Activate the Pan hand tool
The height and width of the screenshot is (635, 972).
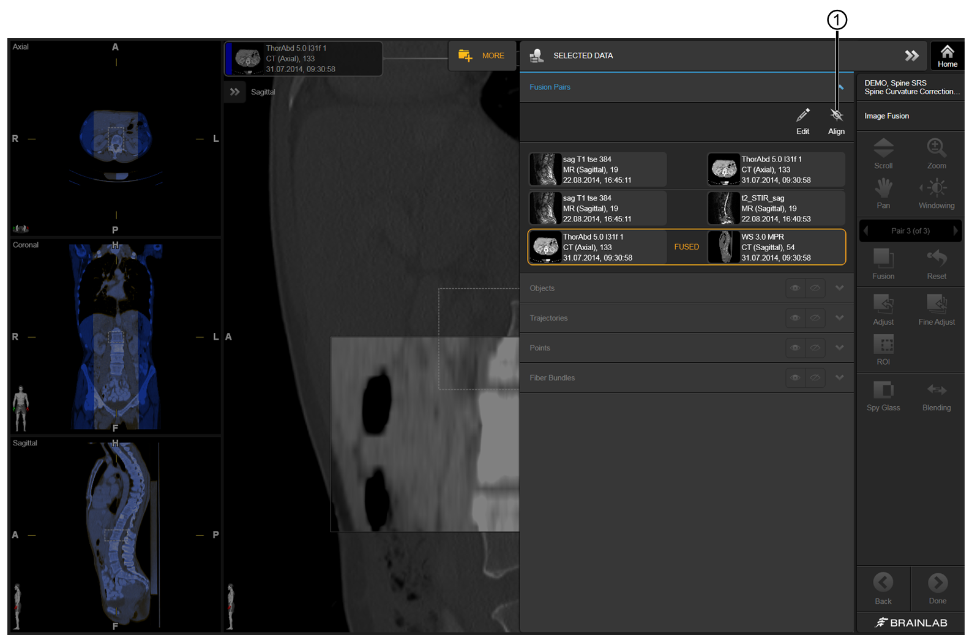click(883, 193)
